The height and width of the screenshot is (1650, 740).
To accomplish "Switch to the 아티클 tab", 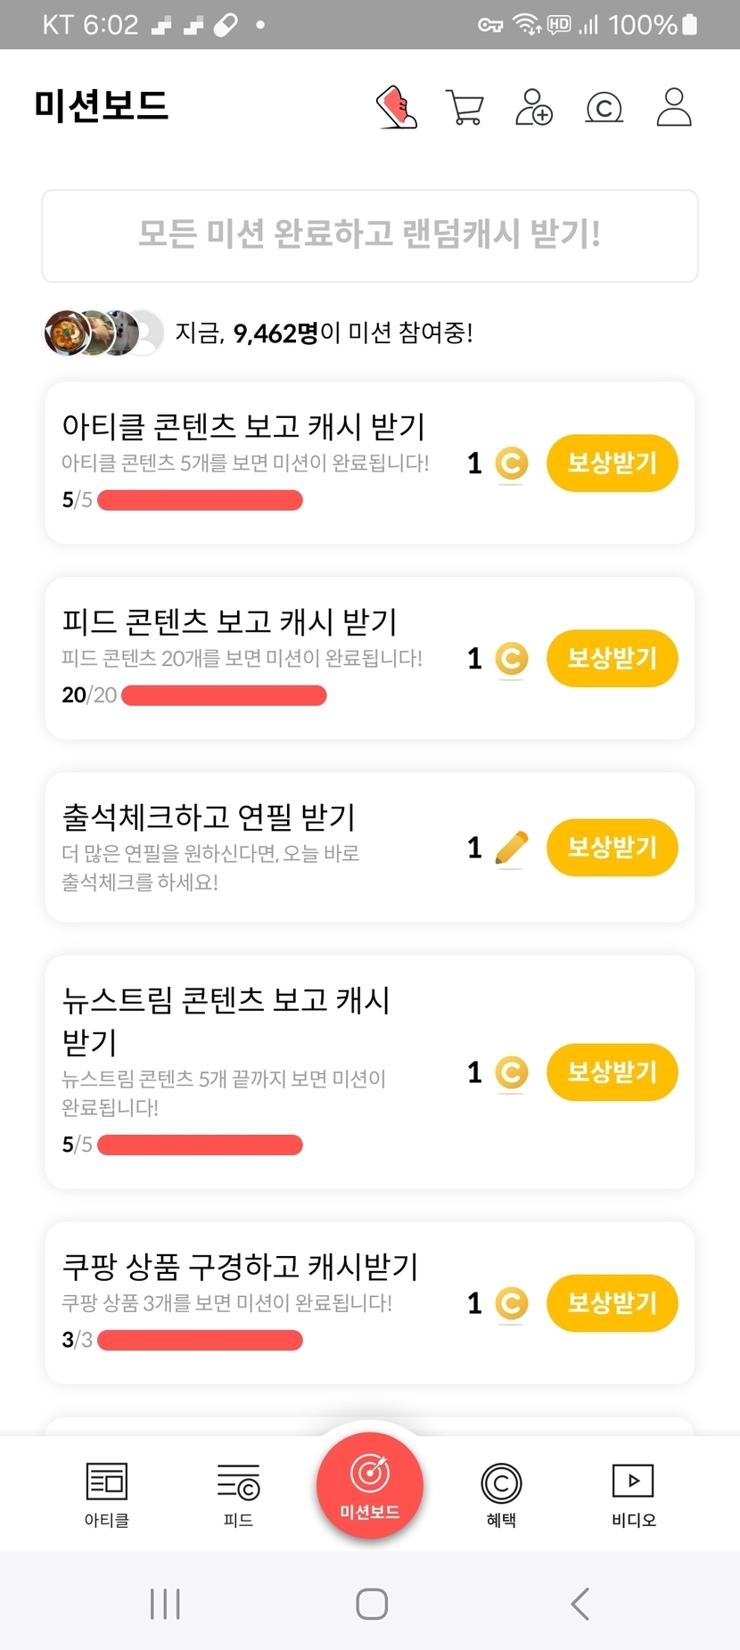I will 107,1494.
